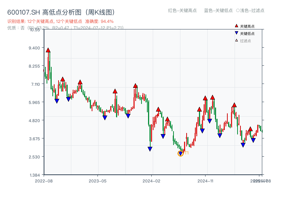This screenshot has height=218, width=291.
Task: Click the blue triangle icon beside 关键低点 in the legend
Action: pyautogui.click(x=236, y=33)
